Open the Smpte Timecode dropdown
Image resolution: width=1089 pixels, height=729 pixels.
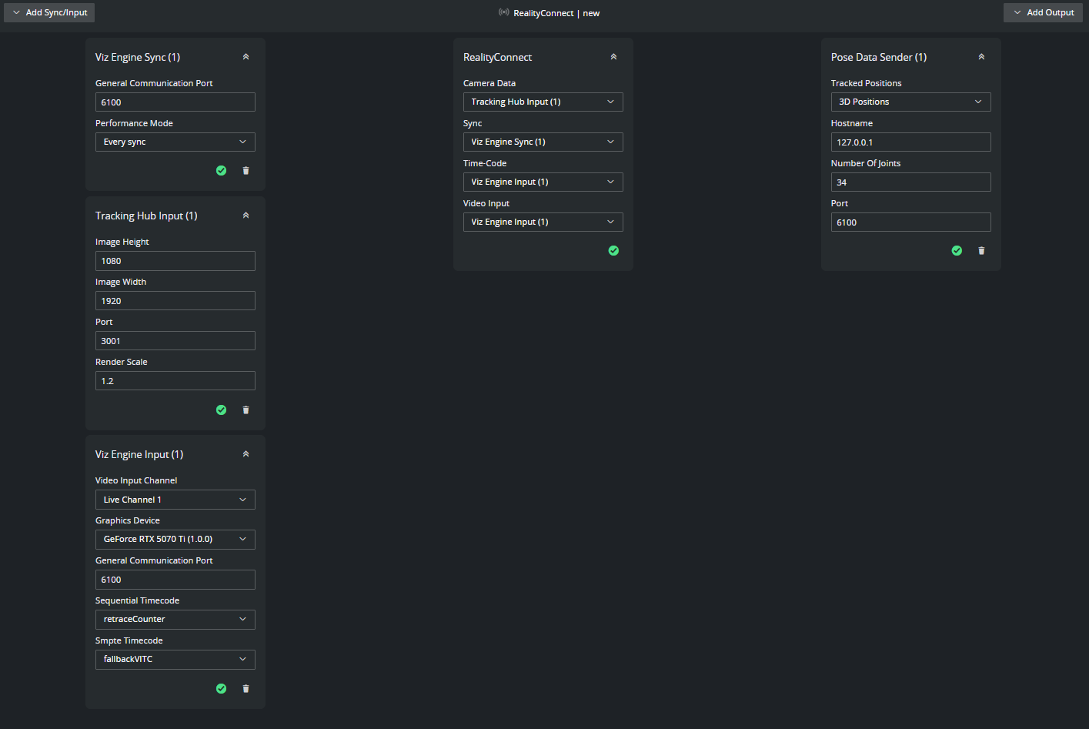(175, 660)
